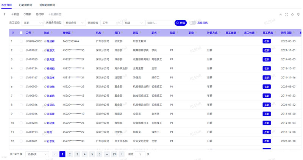
Task: Click the comment icon before A01262
Action: [27, 50]
